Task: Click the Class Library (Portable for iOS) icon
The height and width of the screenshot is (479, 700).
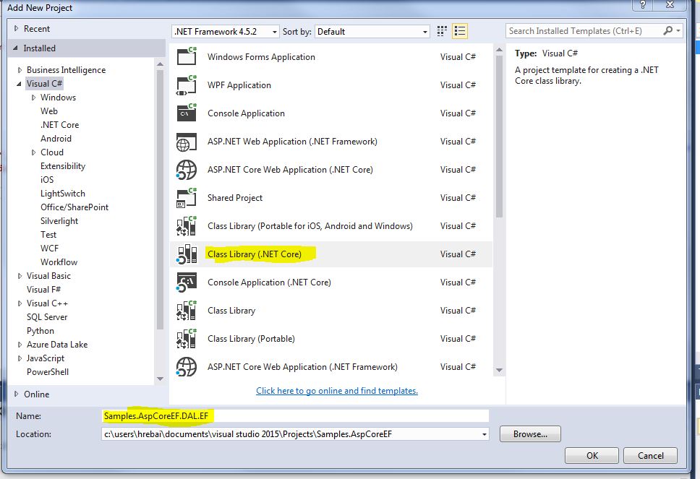Action: click(187, 226)
